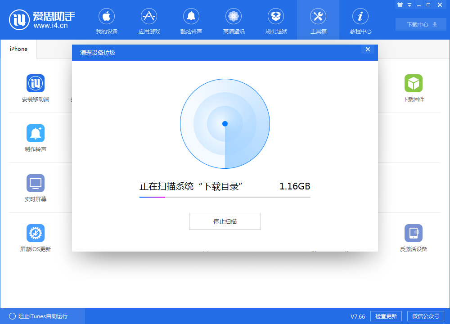450x324 pixels.
Task: Open the 刷机越狱 flash and jailbreak tool
Action: click(x=276, y=20)
